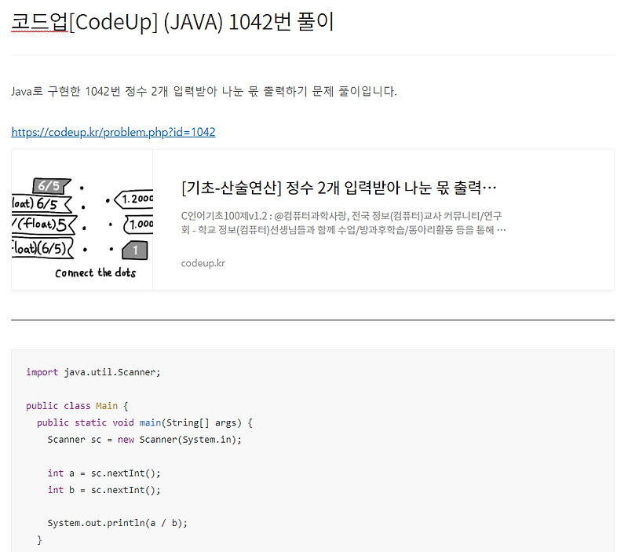Select the import java.util.Scanner line
628x552 pixels.
94,371
